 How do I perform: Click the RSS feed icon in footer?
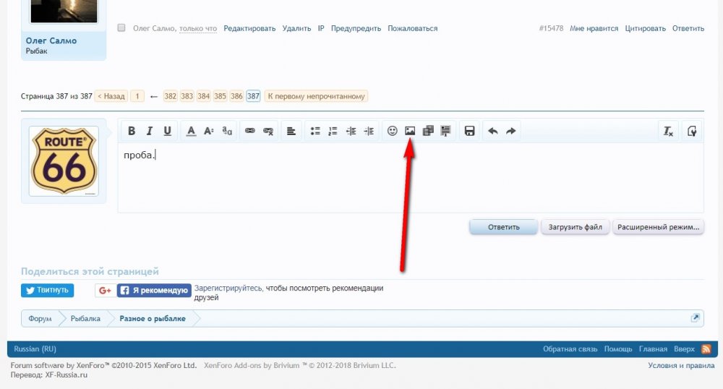[x=706, y=349]
